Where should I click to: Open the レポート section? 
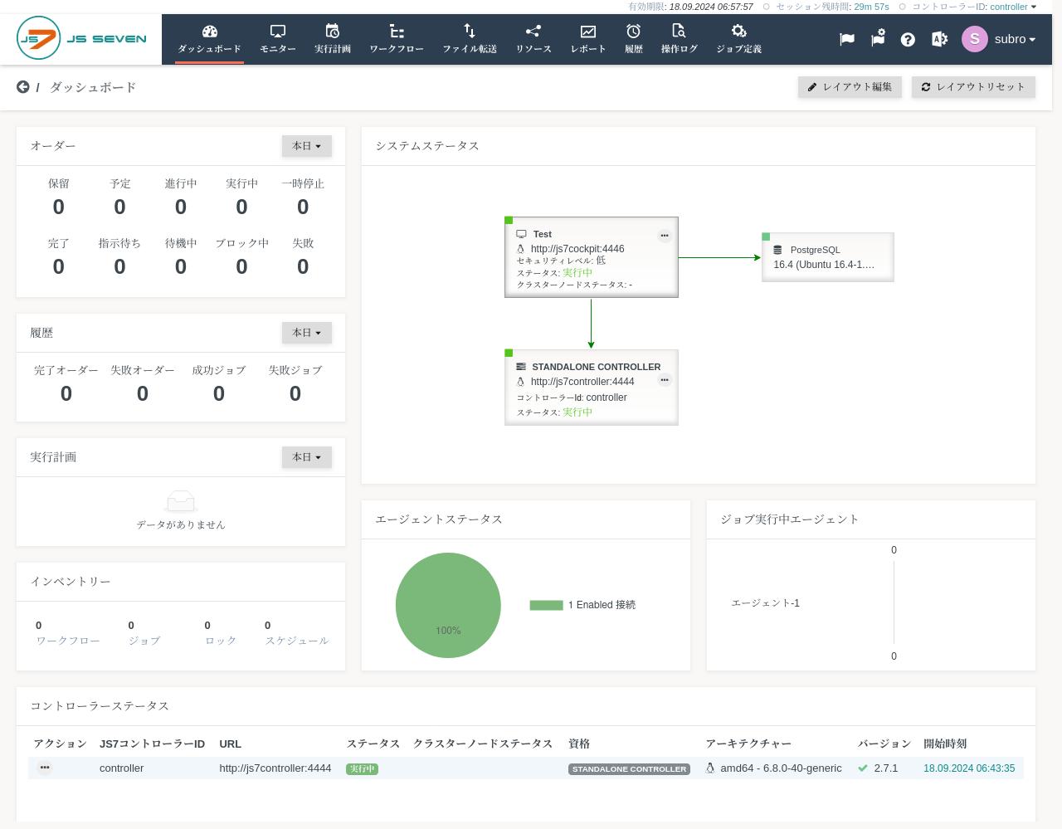[x=588, y=39]
